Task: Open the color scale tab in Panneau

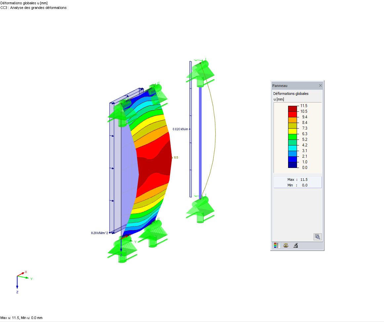Action: [276, 245]
